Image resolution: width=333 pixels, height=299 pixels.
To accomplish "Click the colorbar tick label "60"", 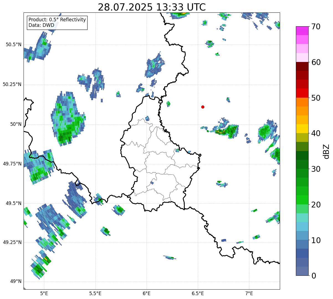I will (x=316, y=62).
